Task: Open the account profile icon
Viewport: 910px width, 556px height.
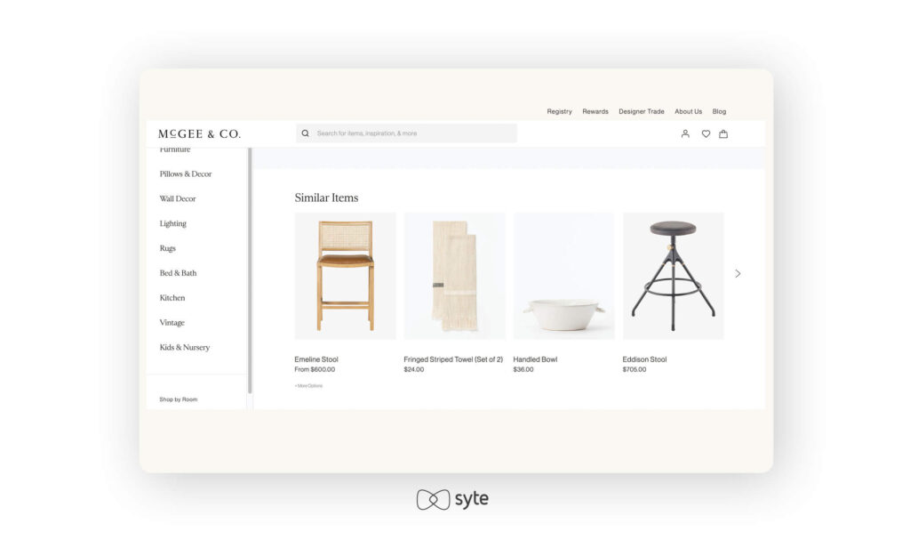Action: (685, 133)
